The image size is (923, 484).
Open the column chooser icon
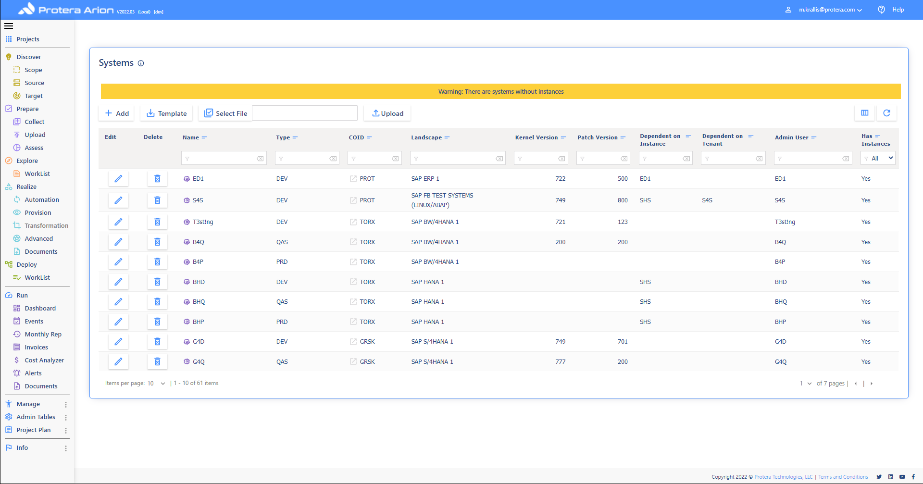tap(864, 113)
